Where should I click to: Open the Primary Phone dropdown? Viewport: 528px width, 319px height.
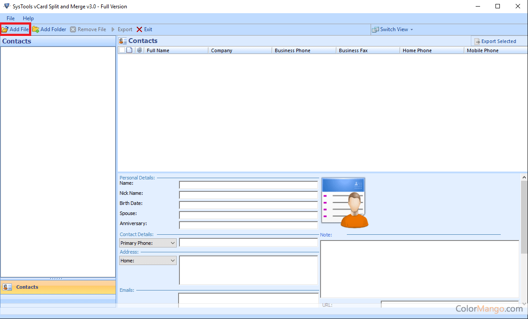148,243
